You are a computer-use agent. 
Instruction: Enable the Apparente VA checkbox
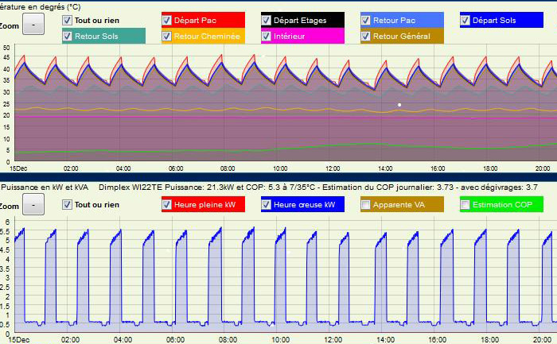coord(365,204)
